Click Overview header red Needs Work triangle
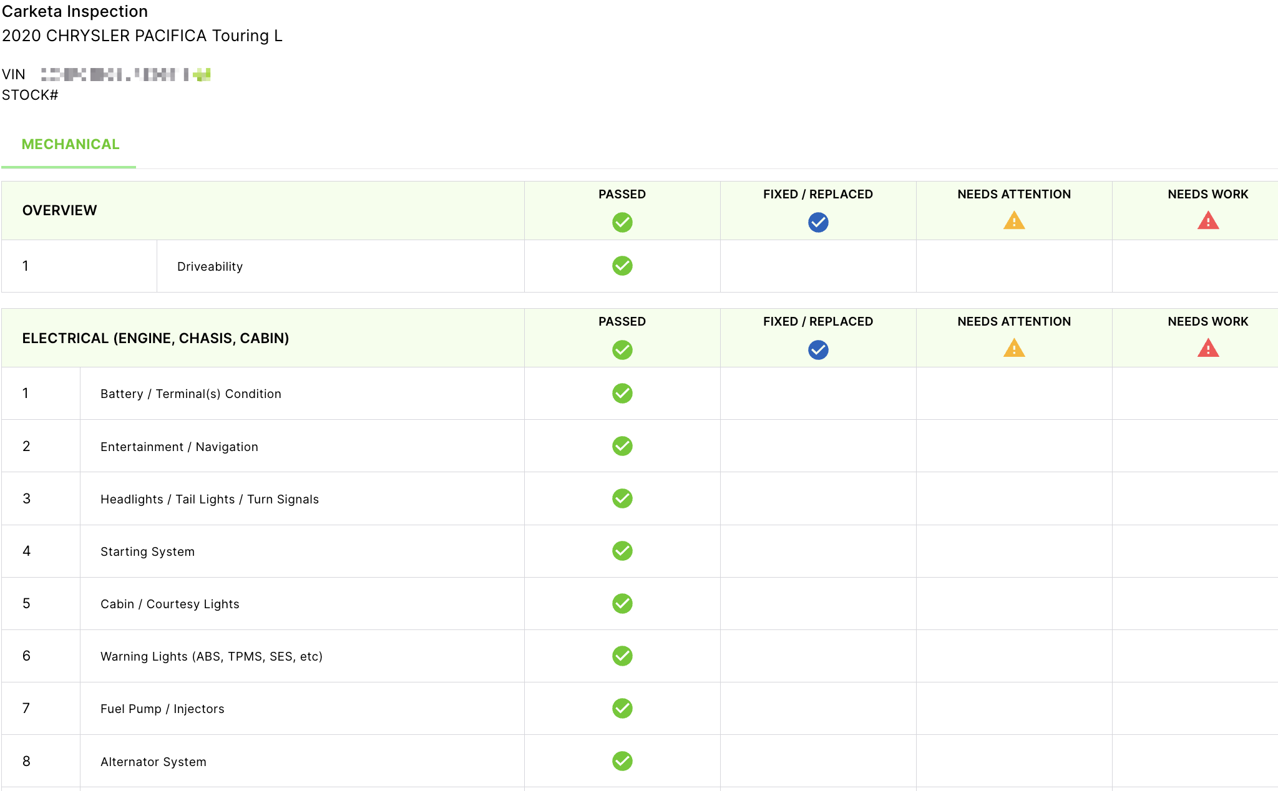 1207,221
